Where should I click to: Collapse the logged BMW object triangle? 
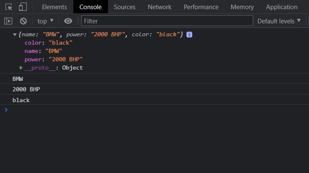click(x=15, y=35)
